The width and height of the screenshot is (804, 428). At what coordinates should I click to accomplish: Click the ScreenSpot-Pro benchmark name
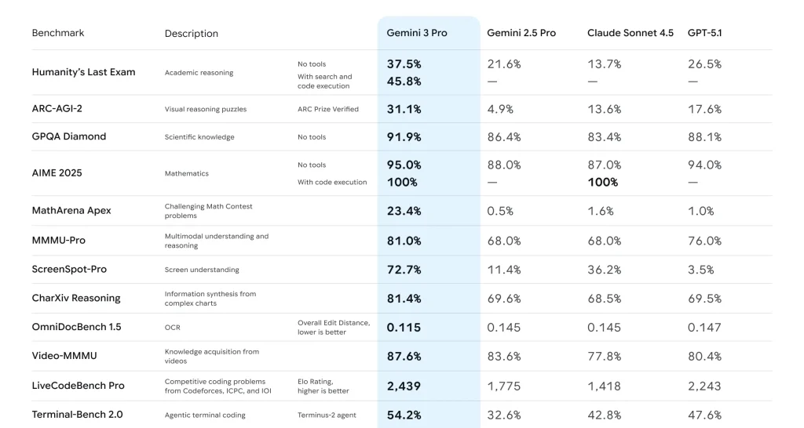pyautogui.click(x=69, y=270)
